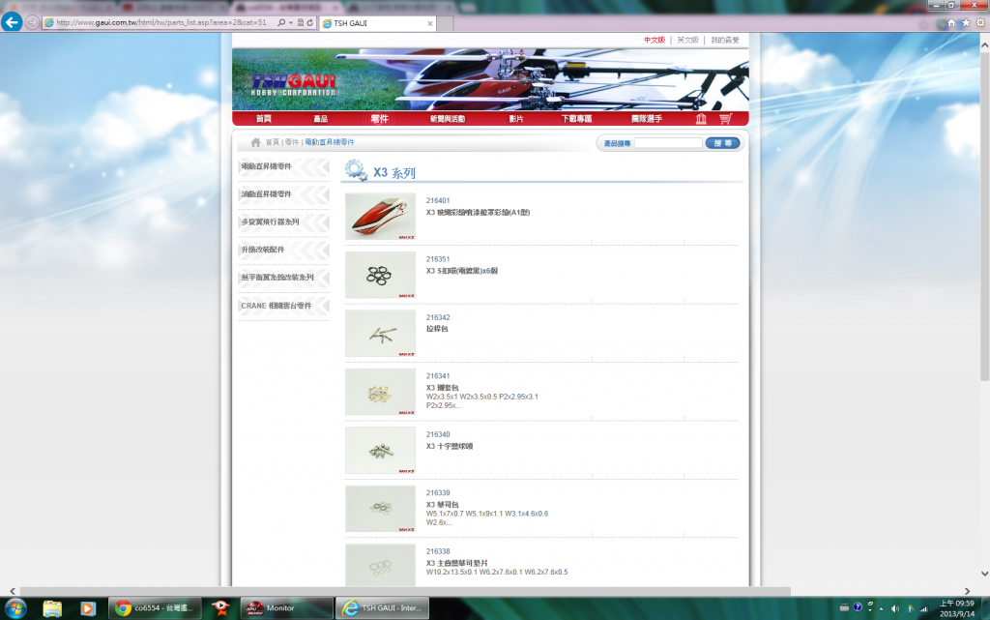The width and height of the screenshot is (990, 620).
Task: Click the browser Home icon
Action: click(x=951, y=22)
